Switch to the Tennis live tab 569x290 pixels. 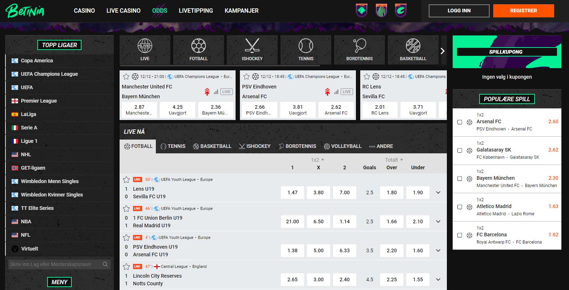point(173,146)
